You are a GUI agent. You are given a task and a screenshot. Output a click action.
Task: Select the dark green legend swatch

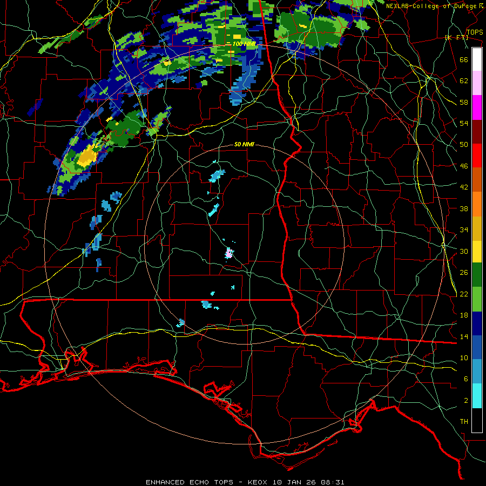[477, 275]
